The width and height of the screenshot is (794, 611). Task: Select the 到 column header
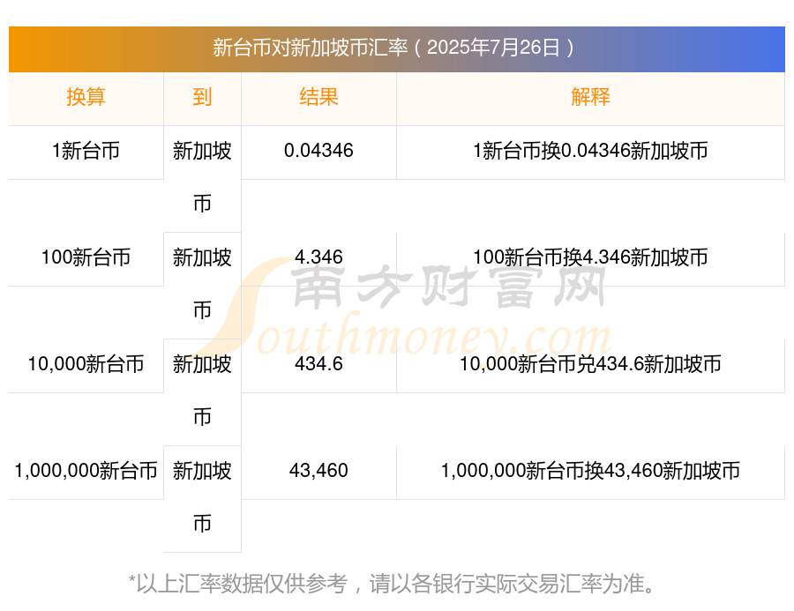click(202, 96)
